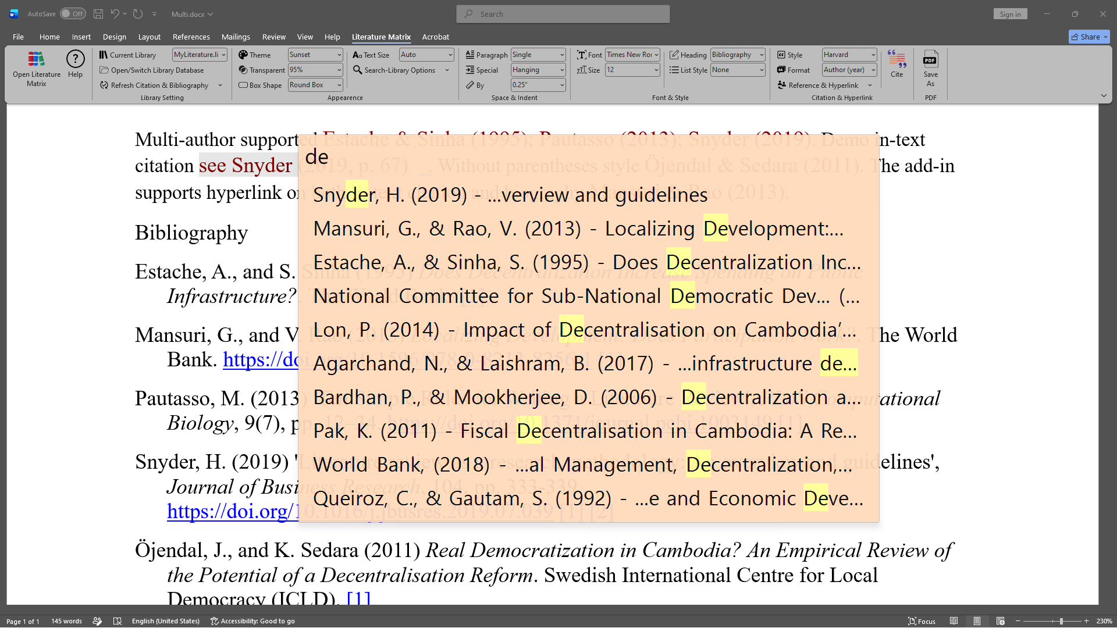The image size is (1117, 628).
Task: Click the citation Style icon
Action: [x=781, y=55]
